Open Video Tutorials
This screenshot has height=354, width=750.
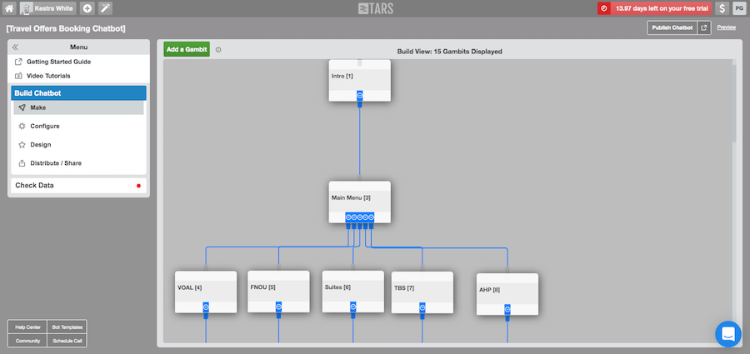tap(48, 76)
